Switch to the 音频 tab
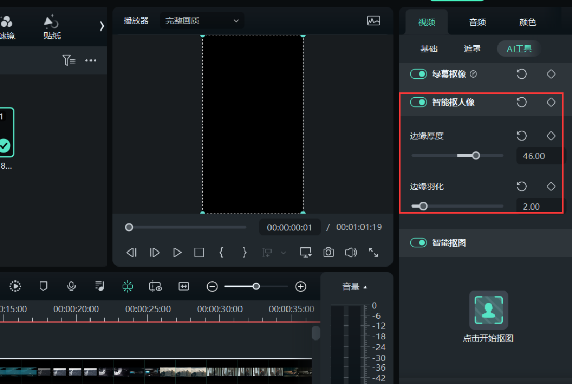Image resolution: width=573 pixels, height=384 pixels. click(476, 22)
